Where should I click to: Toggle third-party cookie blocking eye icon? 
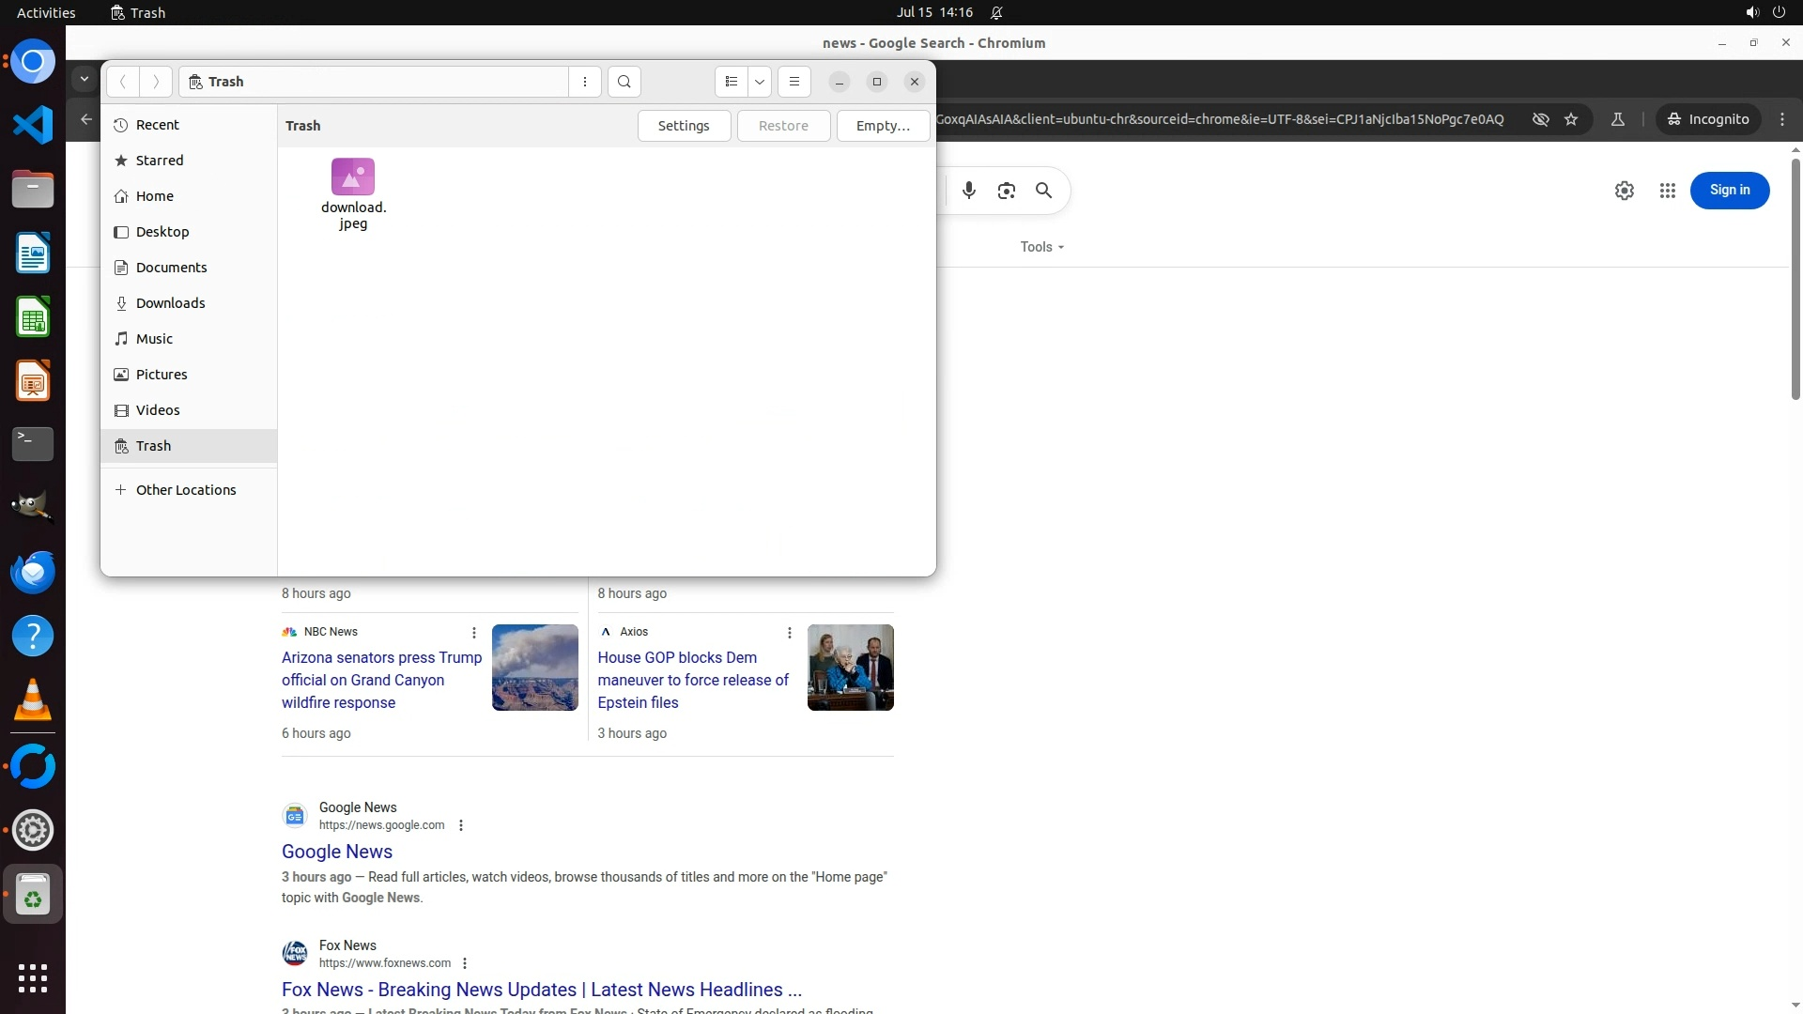[1540, 119]
